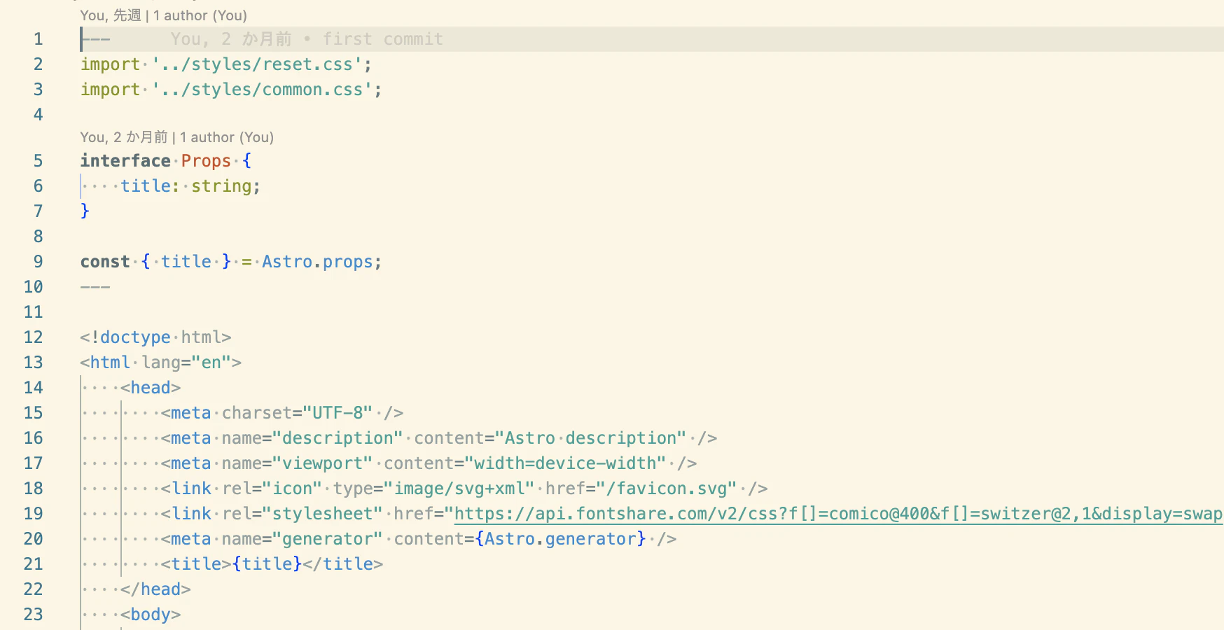Click the "viewport" name value
The image size is (1224, 630).
click(322, 463)
